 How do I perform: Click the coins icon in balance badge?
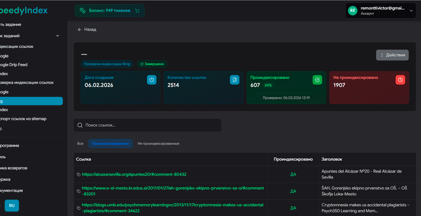[82, 11]
